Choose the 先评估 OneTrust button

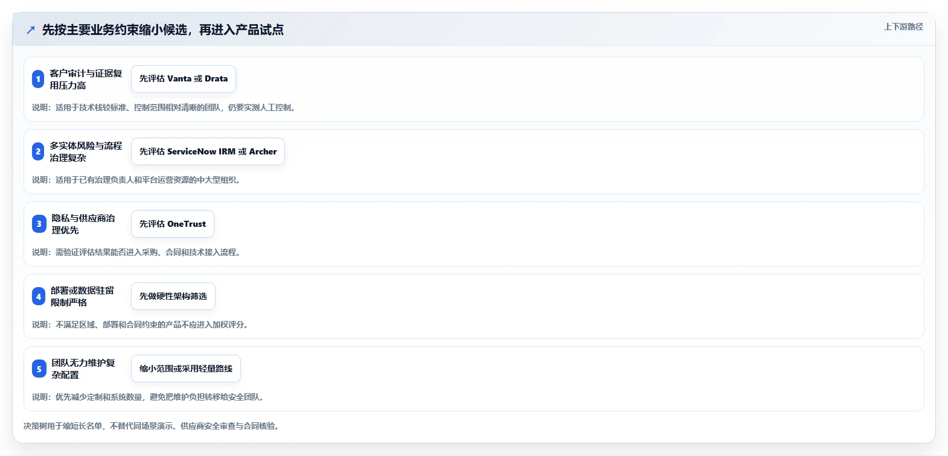click(x=173, y=224)
